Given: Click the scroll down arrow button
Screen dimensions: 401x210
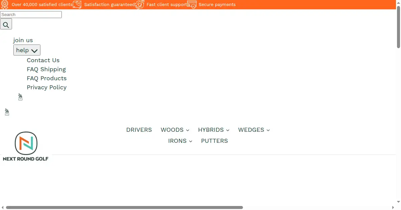Looking at the screenshot, I should click(398, 202).
